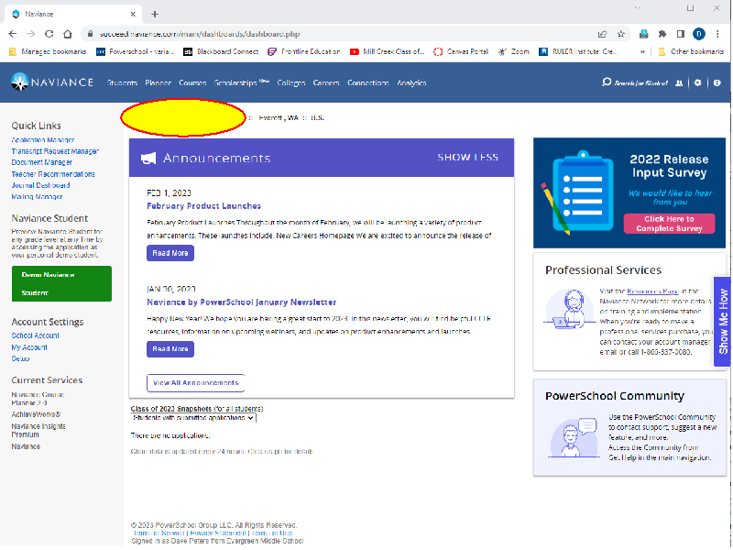Open the Extensions puzzle icon
Image resolution: width=733 pixels, height=550 pixels.
pyautogui.click(x=662, y=34)
